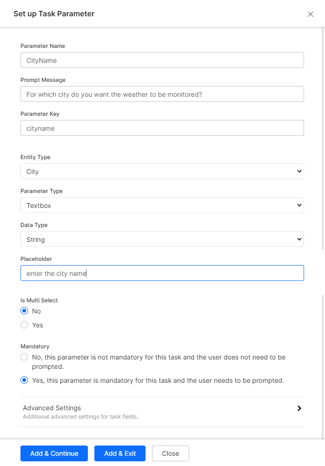Click the Add & Continue button
Image resolution: width=325 pixels, height=466 pixels.
(x=54, y=453)
